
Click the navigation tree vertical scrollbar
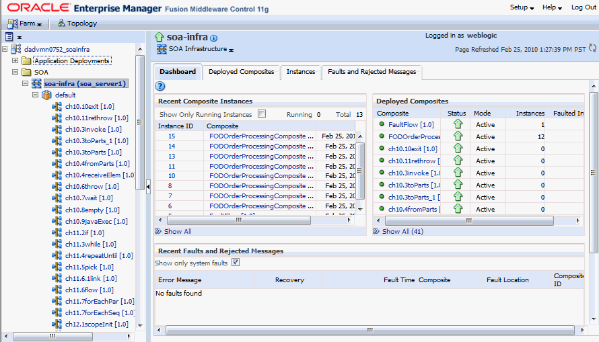click(140, 122)
